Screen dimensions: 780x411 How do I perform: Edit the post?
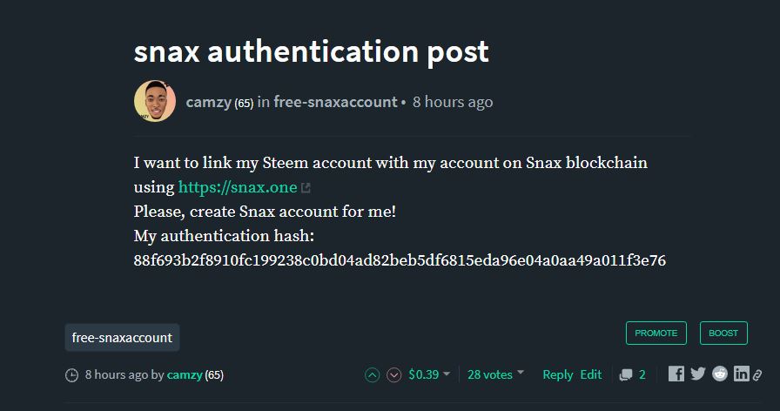591,374
